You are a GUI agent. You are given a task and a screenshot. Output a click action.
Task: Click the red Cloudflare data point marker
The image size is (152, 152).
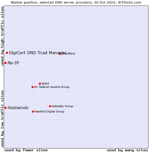click(x=60, y=53)
